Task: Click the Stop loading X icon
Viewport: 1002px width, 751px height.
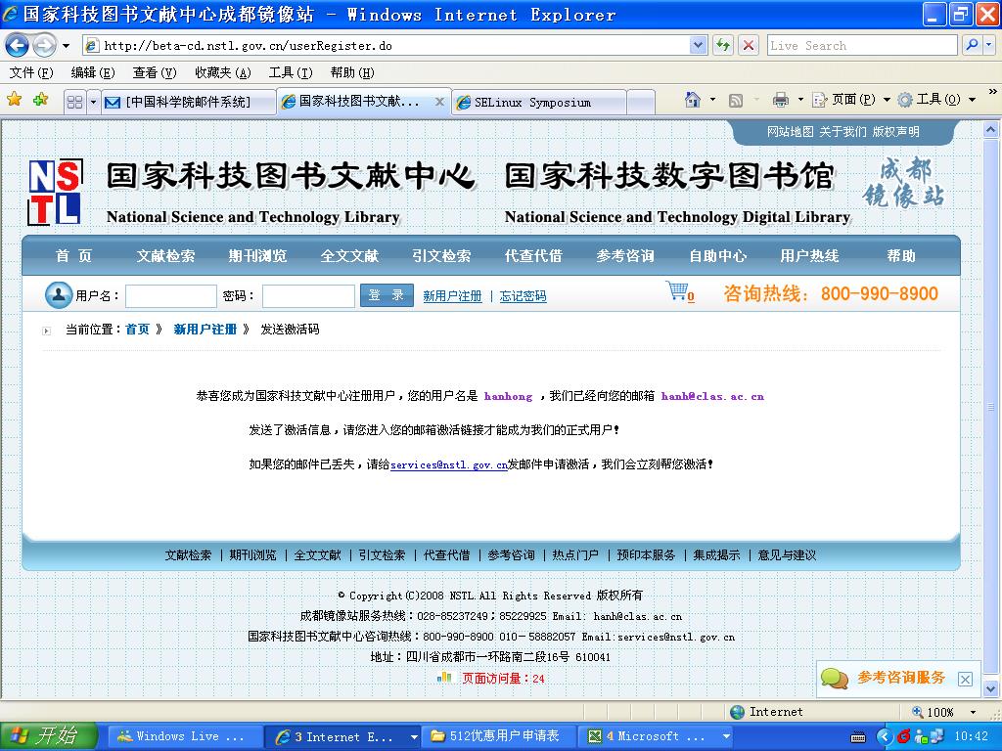Action: tap(749, 45)
